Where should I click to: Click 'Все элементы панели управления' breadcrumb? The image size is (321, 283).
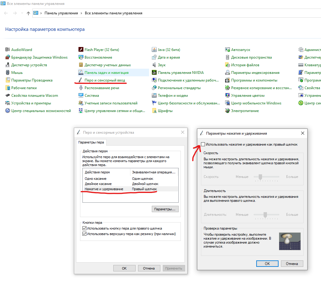113,13
